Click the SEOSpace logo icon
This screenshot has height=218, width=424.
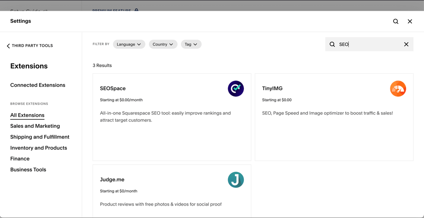[x=236, y=89]
